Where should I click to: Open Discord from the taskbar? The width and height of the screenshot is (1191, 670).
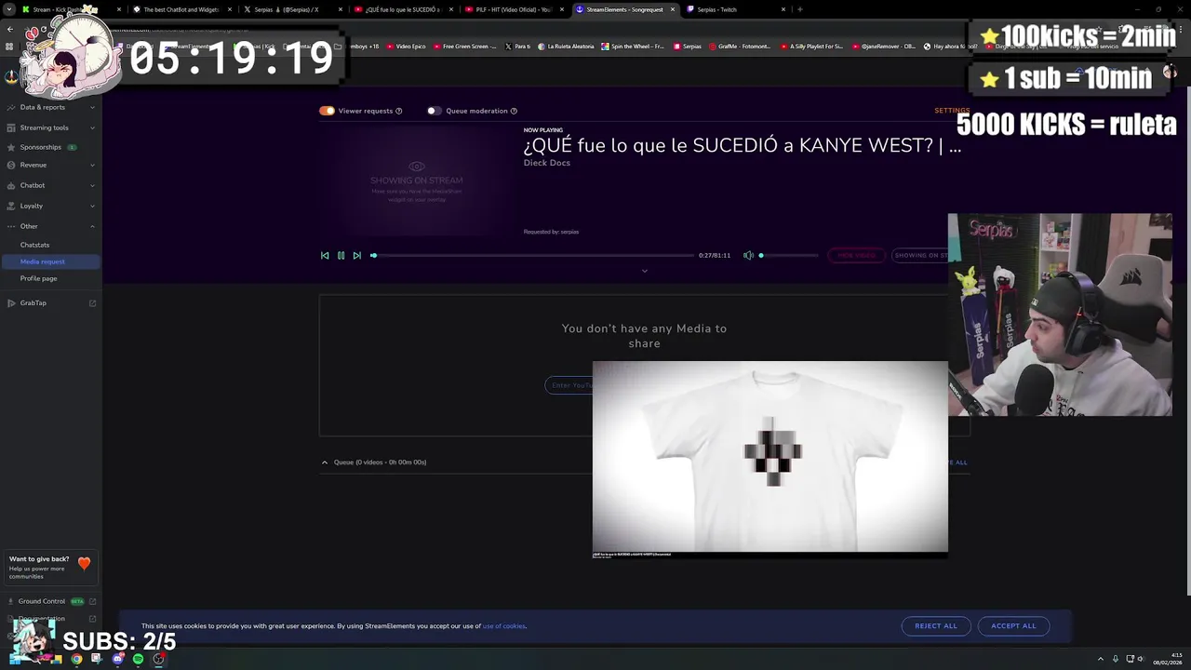117,659
